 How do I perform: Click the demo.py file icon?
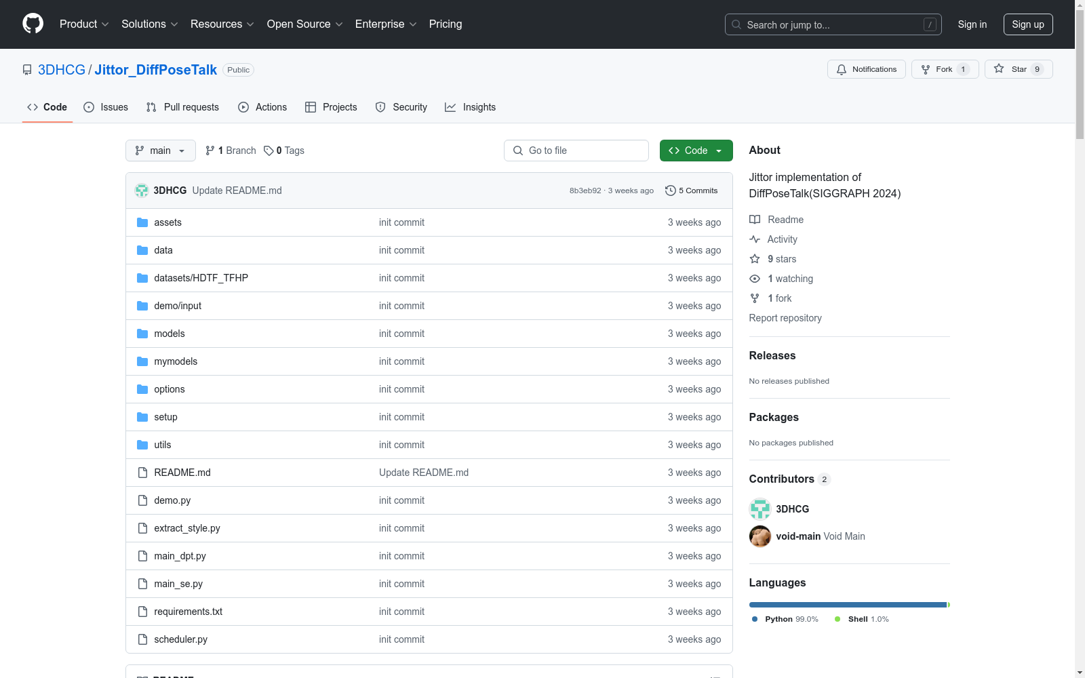[142, 500]
